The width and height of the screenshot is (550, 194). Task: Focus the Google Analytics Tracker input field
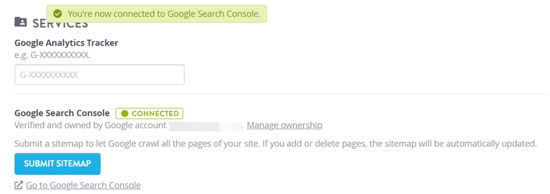99,75
